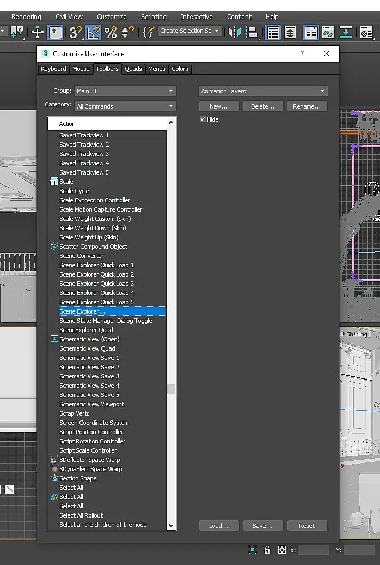Open the Interactive menu

click(197, 16)
